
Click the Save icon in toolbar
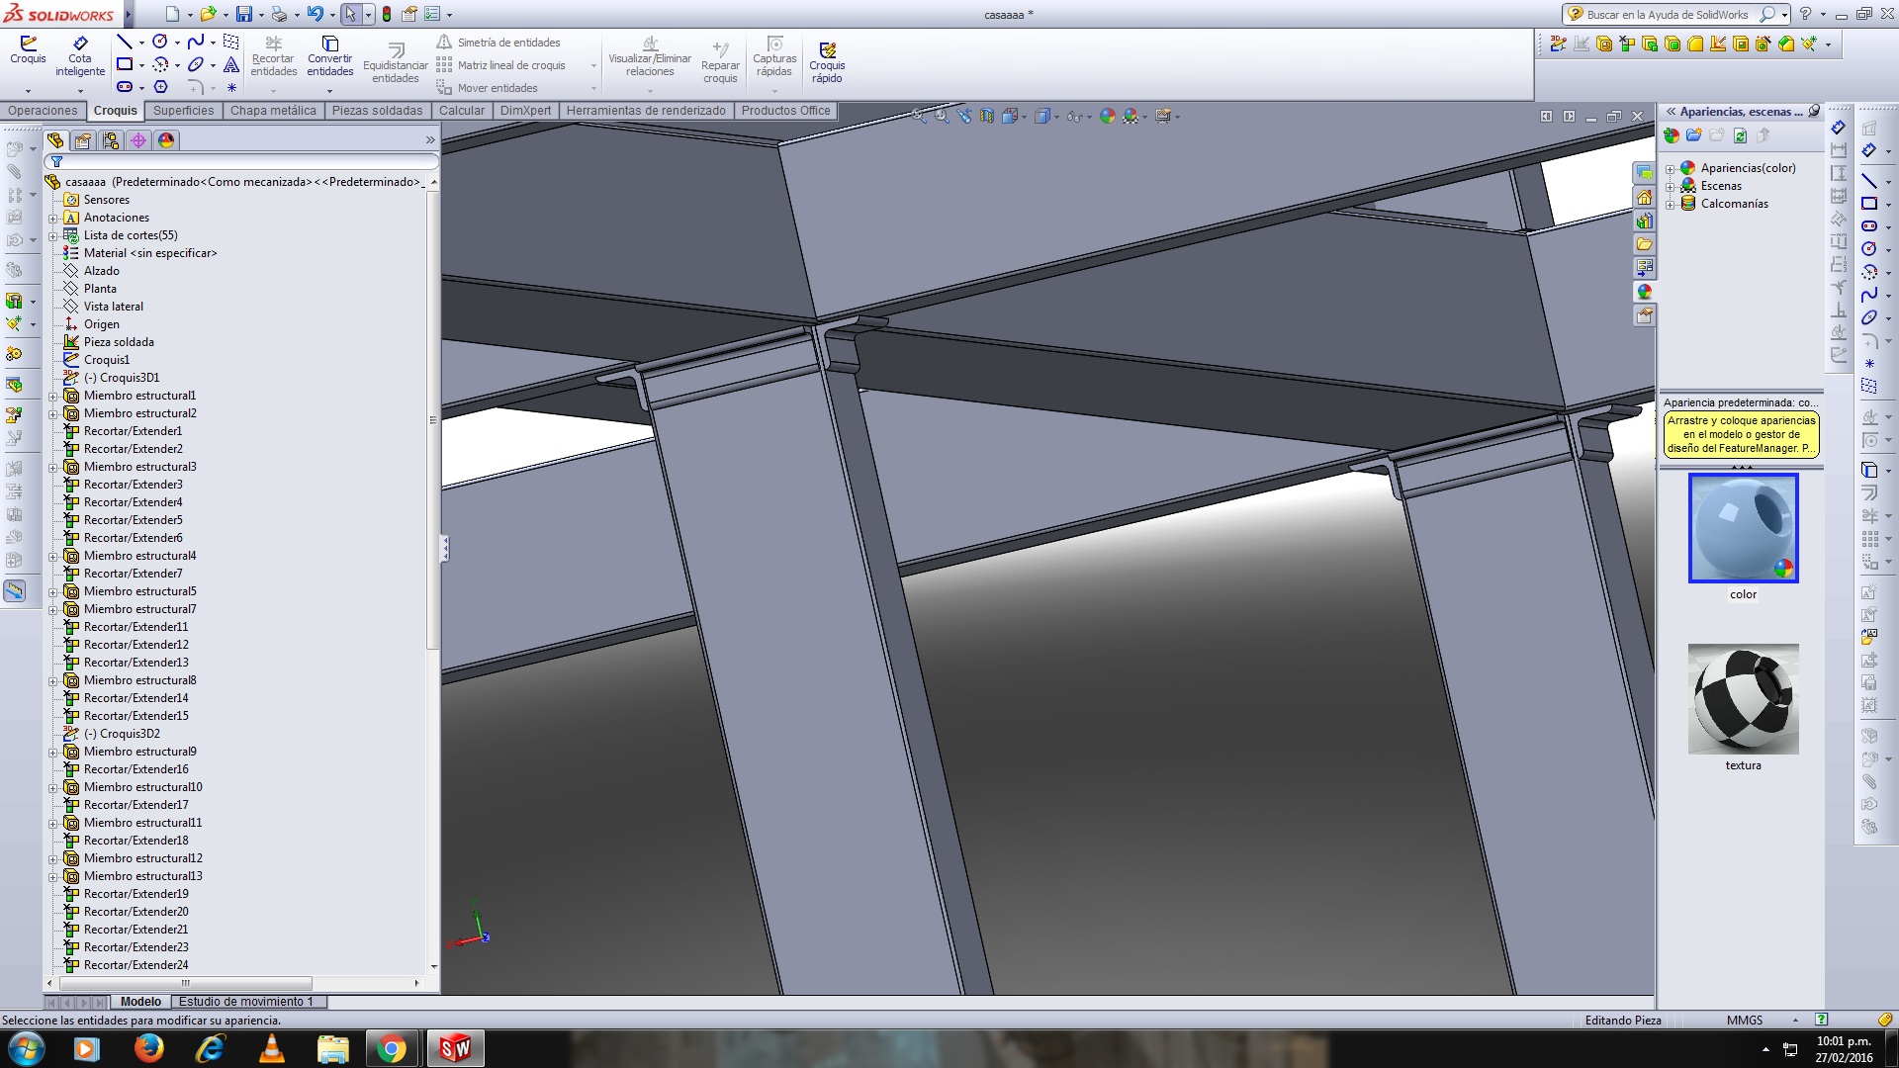[243, 14]
